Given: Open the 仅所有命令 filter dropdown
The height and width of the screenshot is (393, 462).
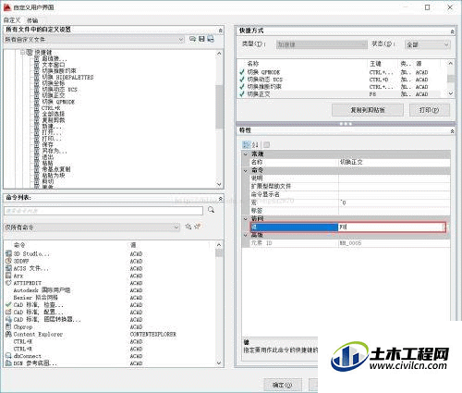Looking at the screenshot, I should [x=91, y=227].
